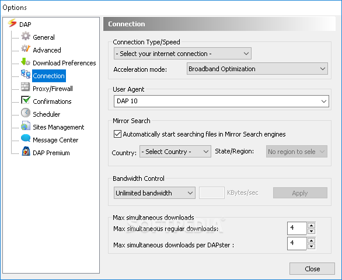Toggle automatic Mirror Search engines checkbox
342x280 pixels.
click(x=117, y=134)
